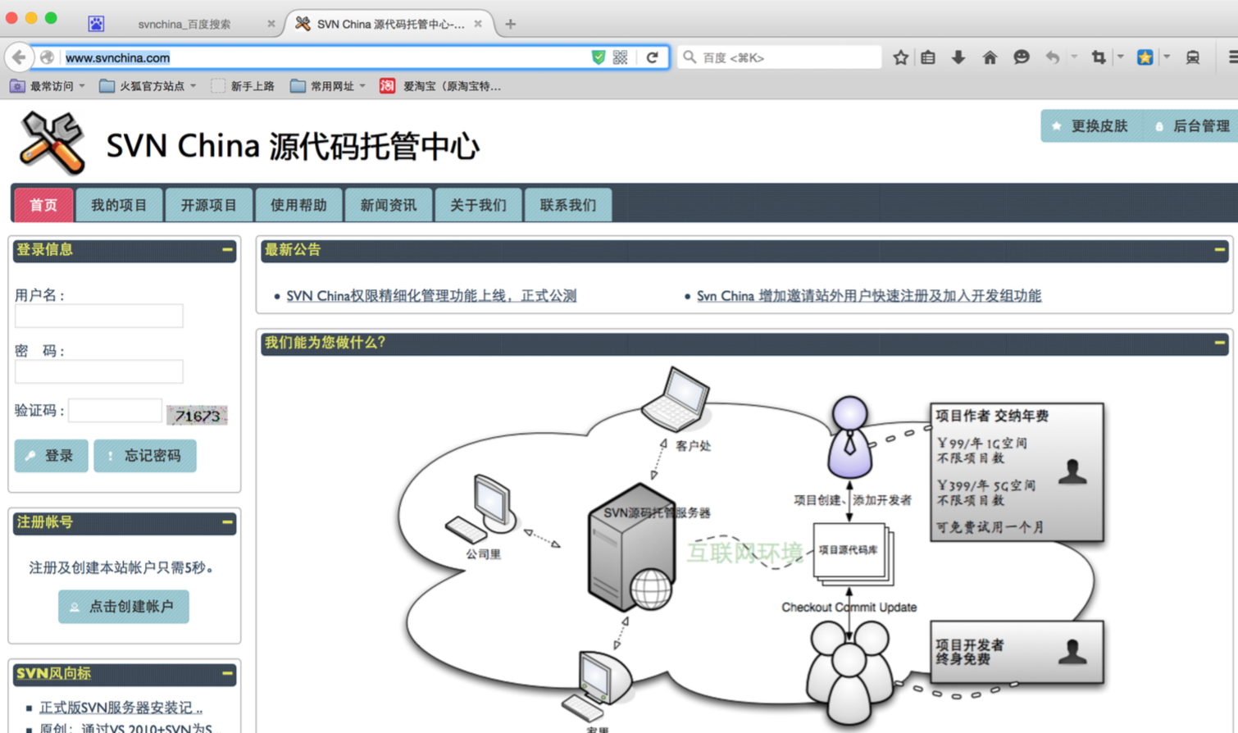Open the QR code icon in address bar
The height and width of the screenshot is (733, 1238).
pos(621,57)
